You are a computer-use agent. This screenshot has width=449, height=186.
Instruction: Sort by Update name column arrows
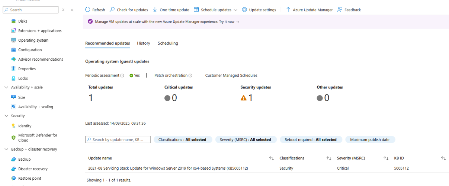click(272, 158)
